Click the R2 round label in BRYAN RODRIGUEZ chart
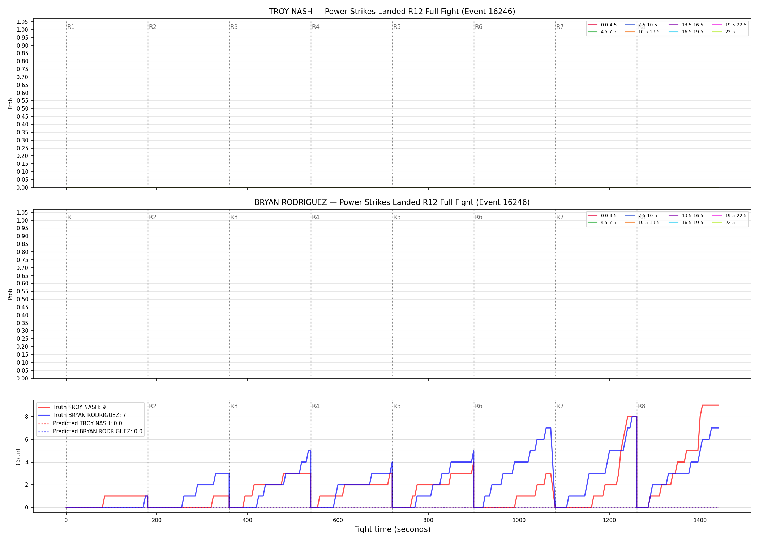759x542 pixels. (153, 217)
